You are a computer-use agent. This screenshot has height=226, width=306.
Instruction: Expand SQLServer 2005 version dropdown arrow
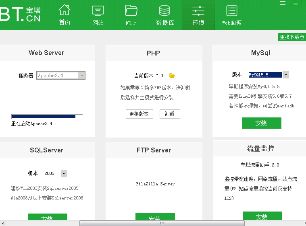(x=64, y=173)
